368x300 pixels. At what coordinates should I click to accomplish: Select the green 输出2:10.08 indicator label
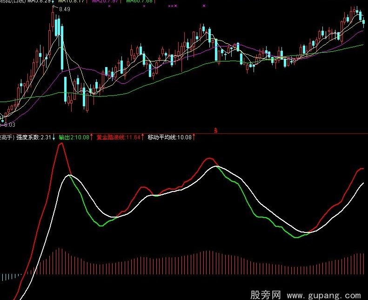pyautogui.click(x=74, y=137)
